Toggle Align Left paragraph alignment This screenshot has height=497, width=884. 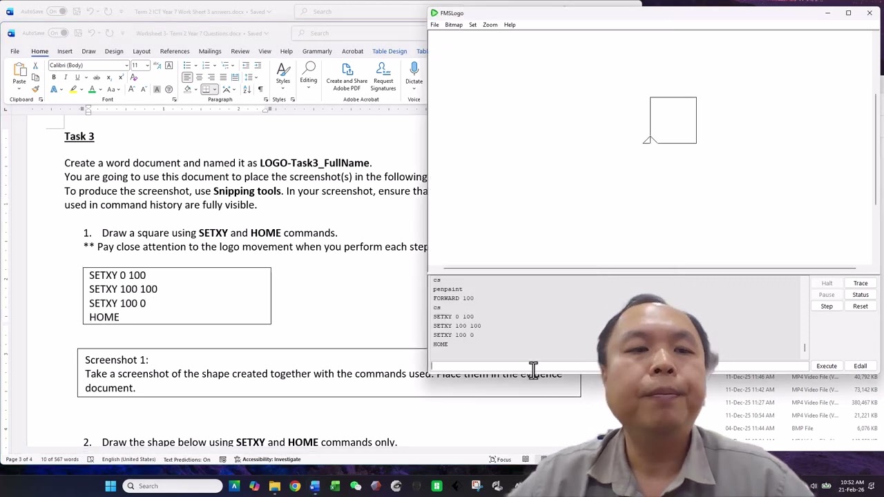pyautogui.click(x=187, y=77)
